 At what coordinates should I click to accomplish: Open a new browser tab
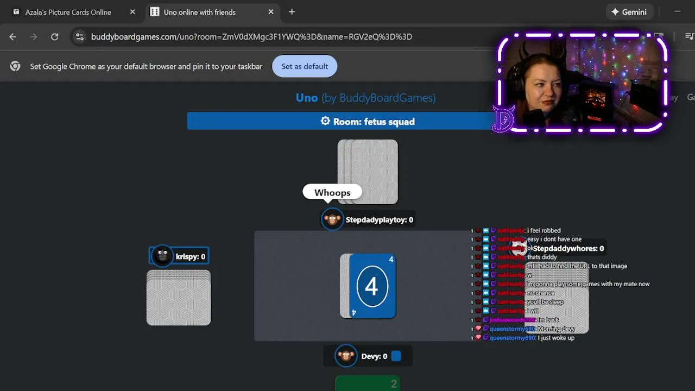tap(292, 12)
